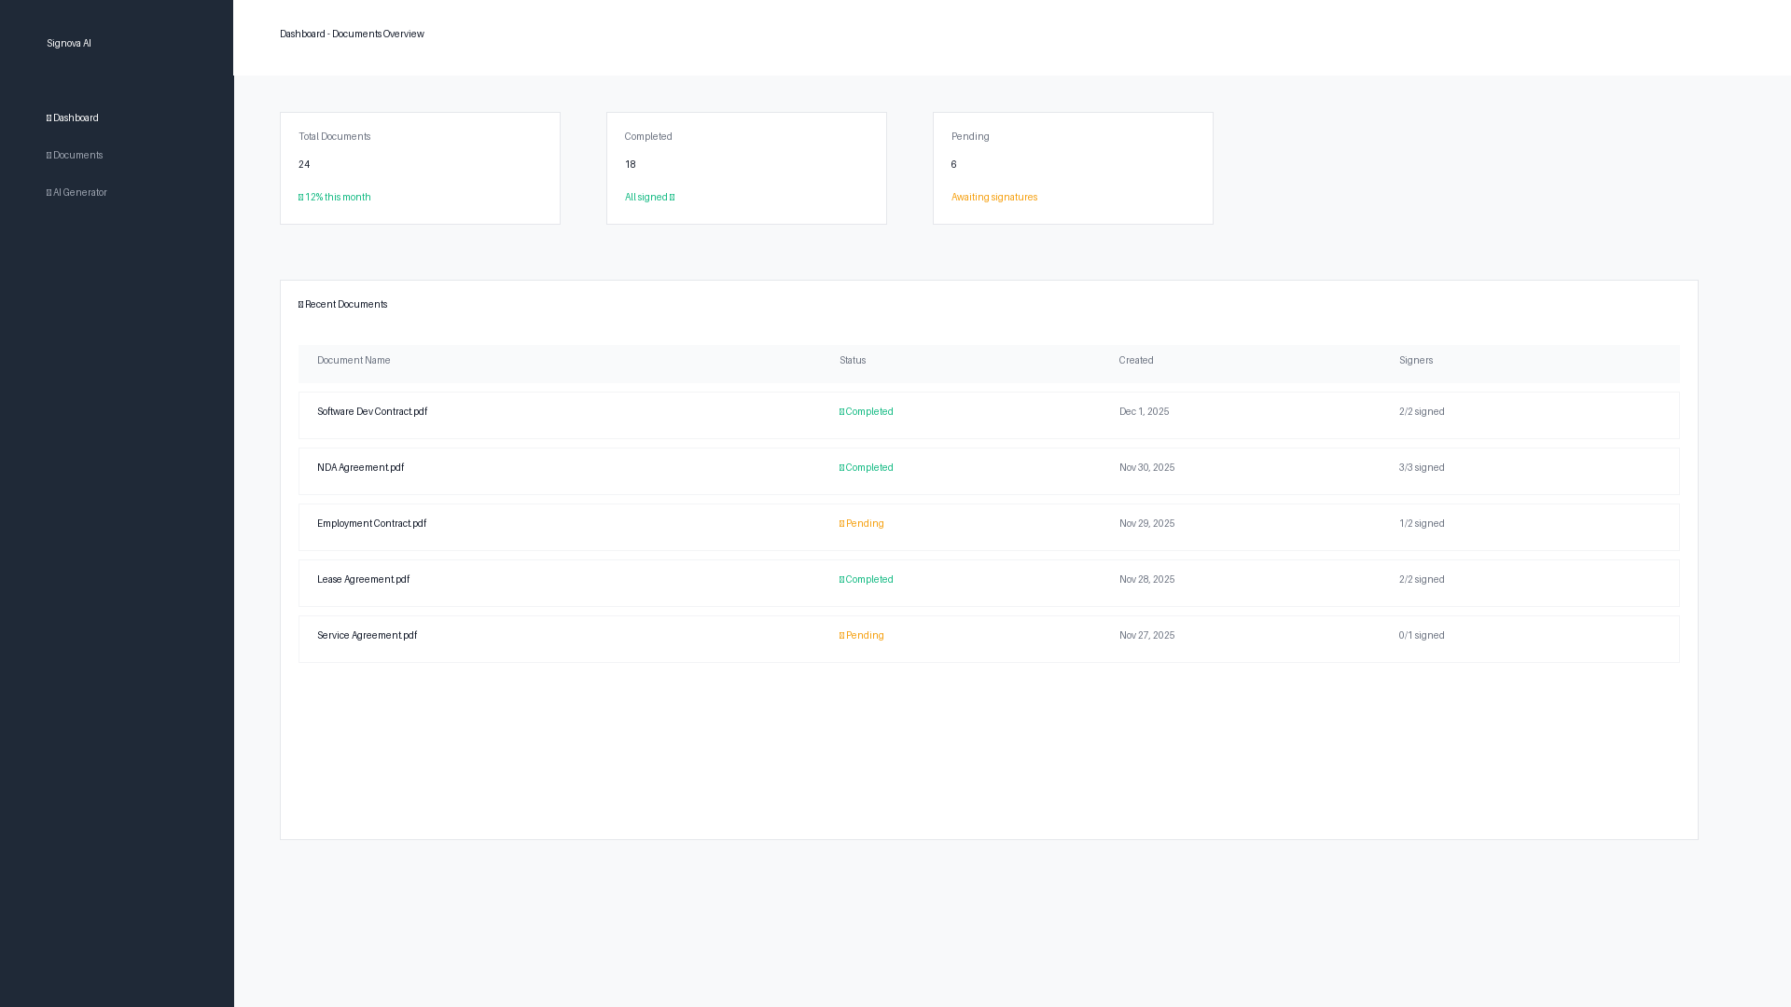Click the Awaiting signatures link

[x=993, y=197]
